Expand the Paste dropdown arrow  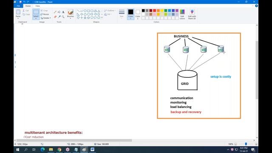pos(18,18)
